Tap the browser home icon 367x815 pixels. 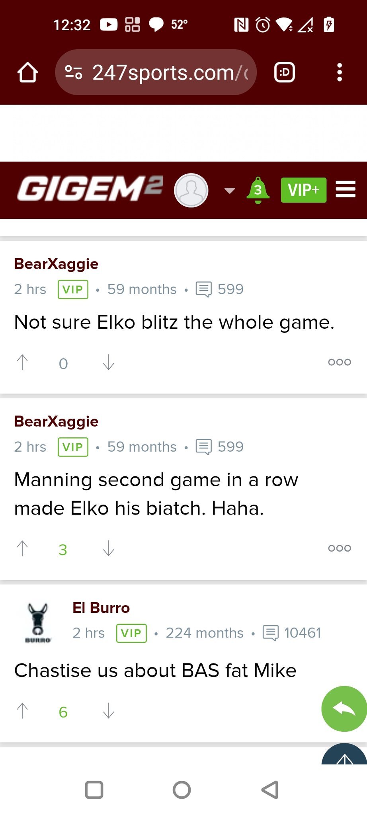tap(27, 73)
